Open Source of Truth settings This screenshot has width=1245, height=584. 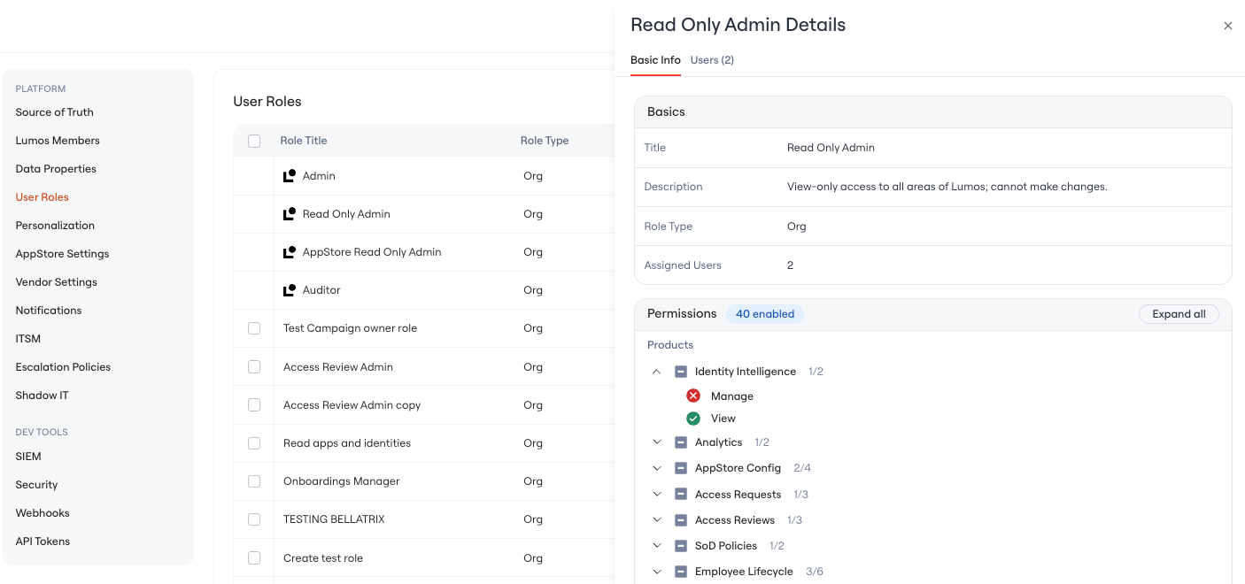(54, 112)
